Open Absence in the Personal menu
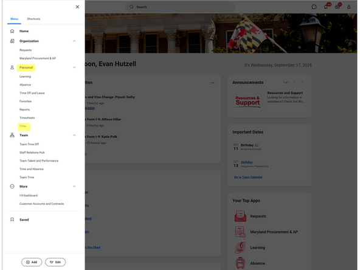The image size is (360, 270). coord(25,85)
